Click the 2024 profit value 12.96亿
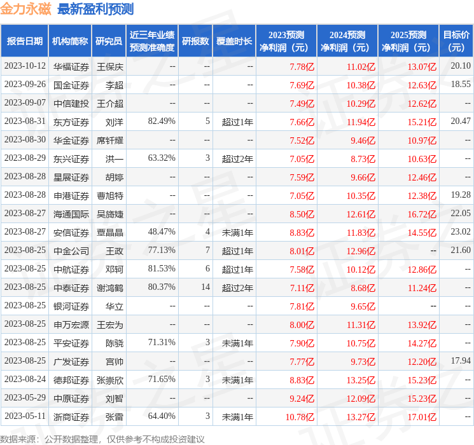474x445 pixels. pyautogui.click(x=361, y=251)
